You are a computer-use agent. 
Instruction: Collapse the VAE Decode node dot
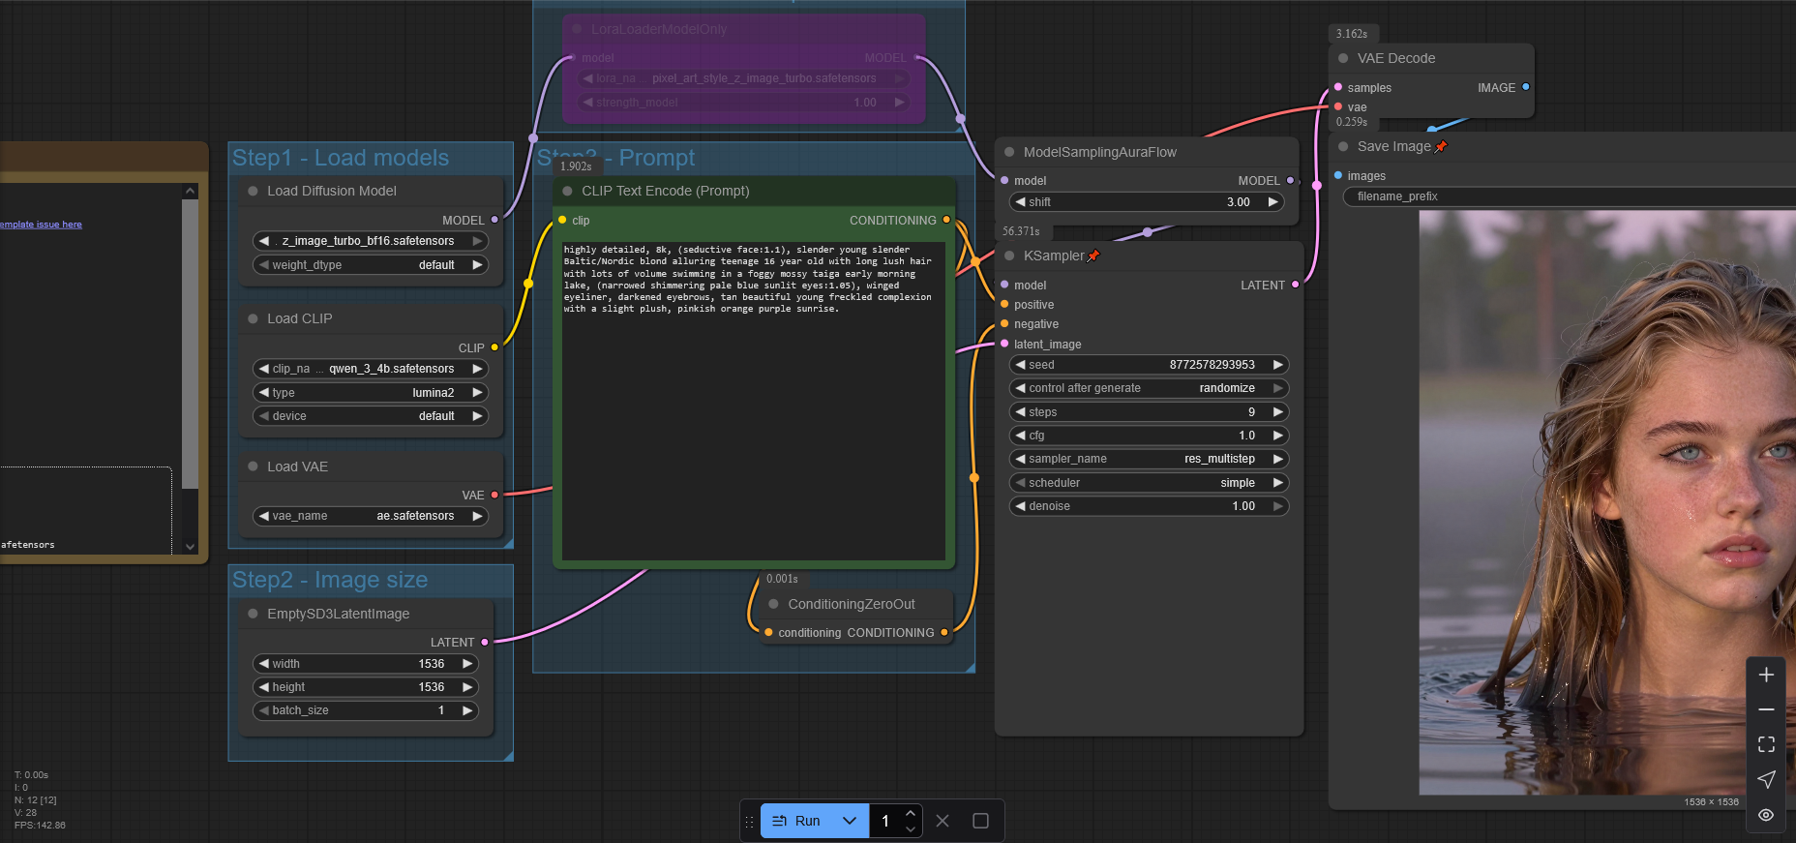coord(1343,58)
